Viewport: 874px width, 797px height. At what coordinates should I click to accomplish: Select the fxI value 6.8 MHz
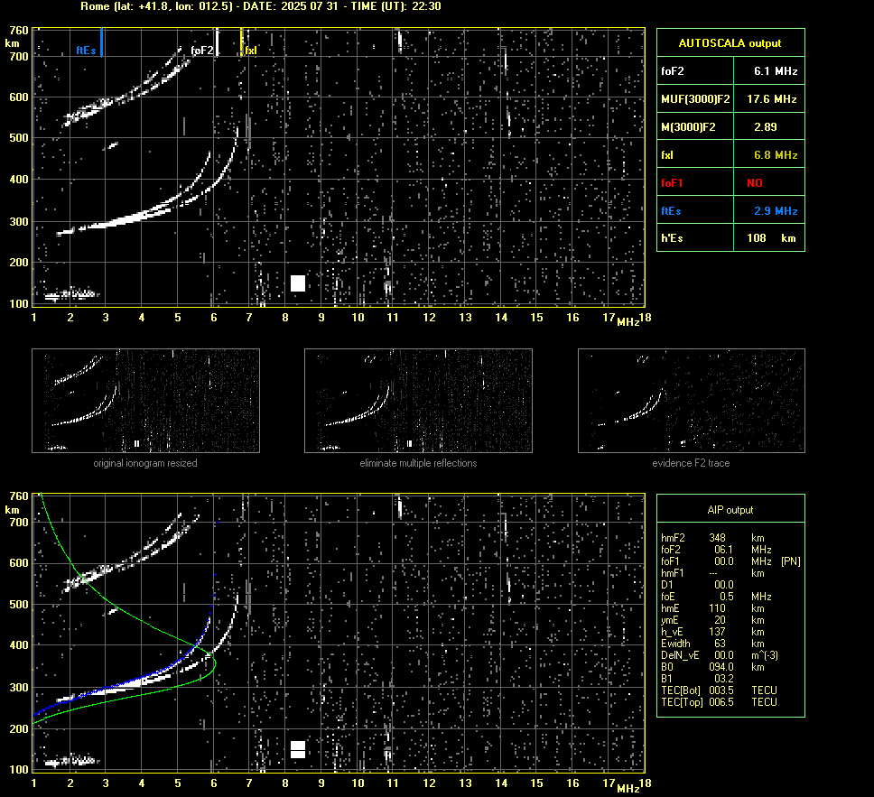click(776, 155)
